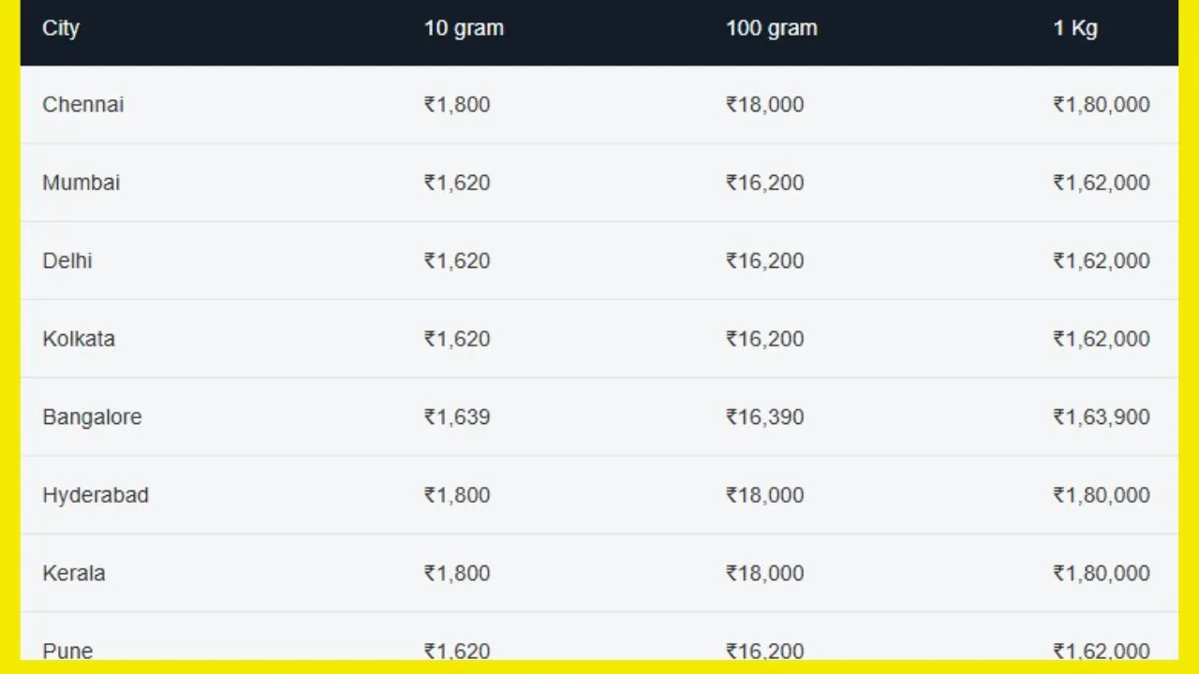Click the City column header
1199x674 pixels.
pyautogui.click(x=61, y=28)
